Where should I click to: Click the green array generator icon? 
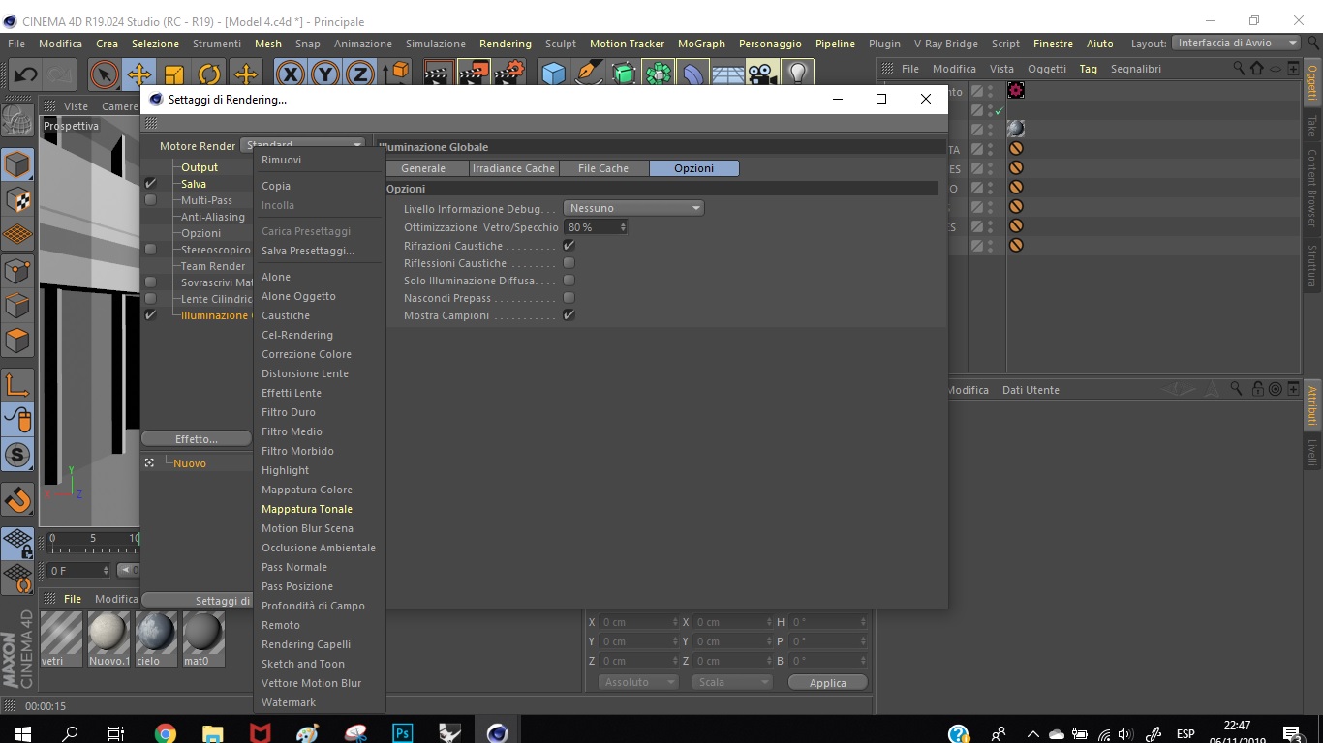pos(659,74)
